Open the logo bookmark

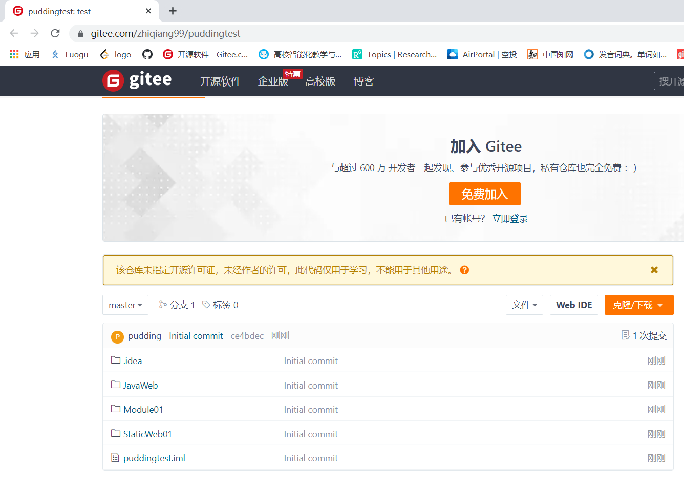coord(116,54)
